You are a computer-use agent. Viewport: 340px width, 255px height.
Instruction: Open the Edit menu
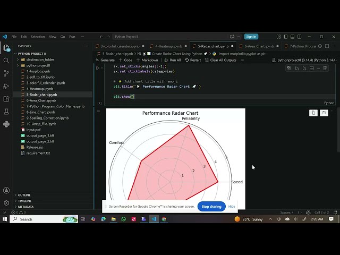tap(23, 37)
